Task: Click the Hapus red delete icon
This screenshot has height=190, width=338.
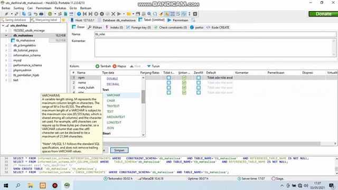Action: pos(115,66)
